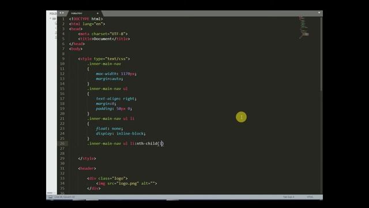Image resolution: width=369 pixels, height=208 pixels.
Task: Click the '<title>Document</title>' line
Action: 104,39
